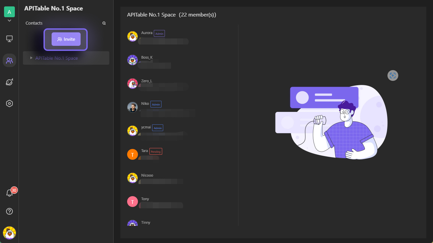Open the green space switcher avatar
This screenshot has width=433, height=243.
tap(9, 12)
